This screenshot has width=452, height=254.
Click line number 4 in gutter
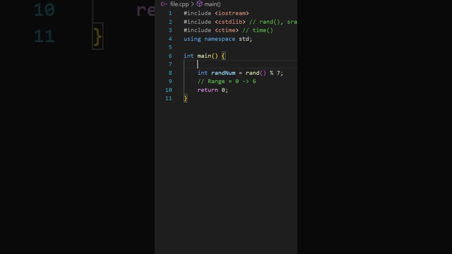coord(170,39)
